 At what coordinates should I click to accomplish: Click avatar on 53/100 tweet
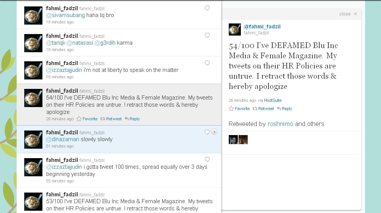(33, 202)
